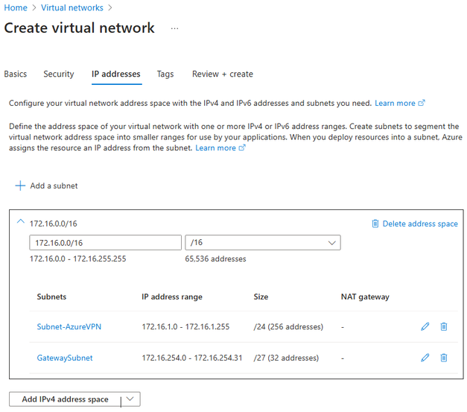467x412 pixels.
Task: Edit the Subnet-AzureVPN subnet pencil icon
Action: pyautogui.click(x=425, y=326)
